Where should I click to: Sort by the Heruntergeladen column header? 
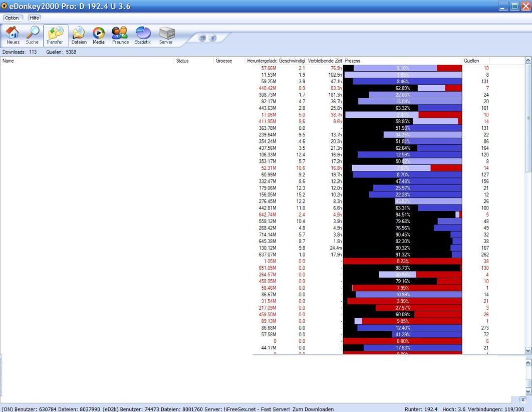pos(261,61)
